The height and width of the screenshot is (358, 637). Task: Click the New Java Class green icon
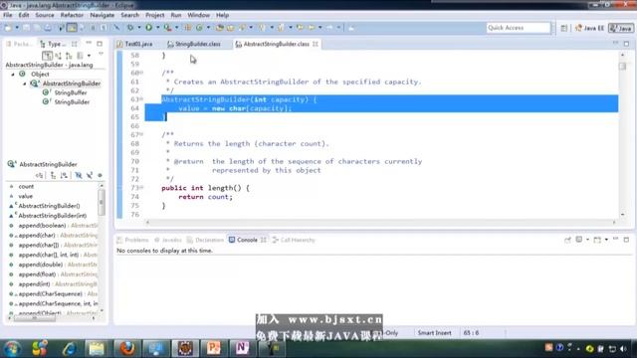(x=199, y=28)
